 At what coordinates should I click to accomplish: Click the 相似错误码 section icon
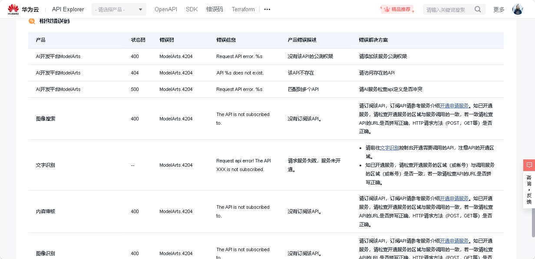point(32,21)
